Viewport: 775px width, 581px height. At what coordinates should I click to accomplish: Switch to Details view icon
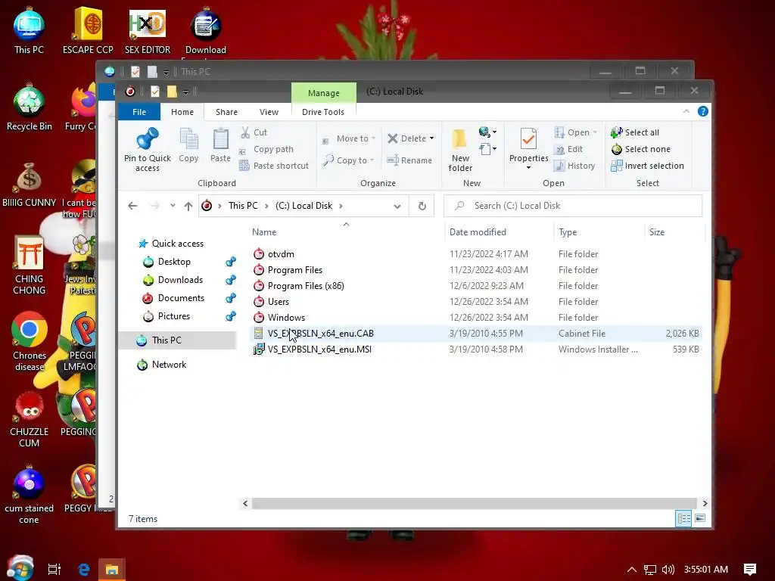[x=684, y=518]
